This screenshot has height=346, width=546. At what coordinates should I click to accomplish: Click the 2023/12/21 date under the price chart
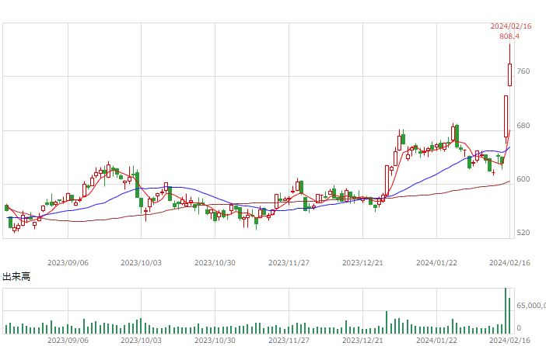pyautogui.click(x=362, y=263)
